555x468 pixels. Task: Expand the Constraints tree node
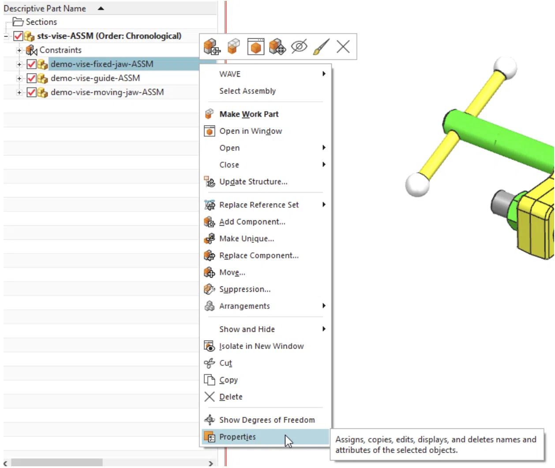pyautogui.click(x=19, y=51)
